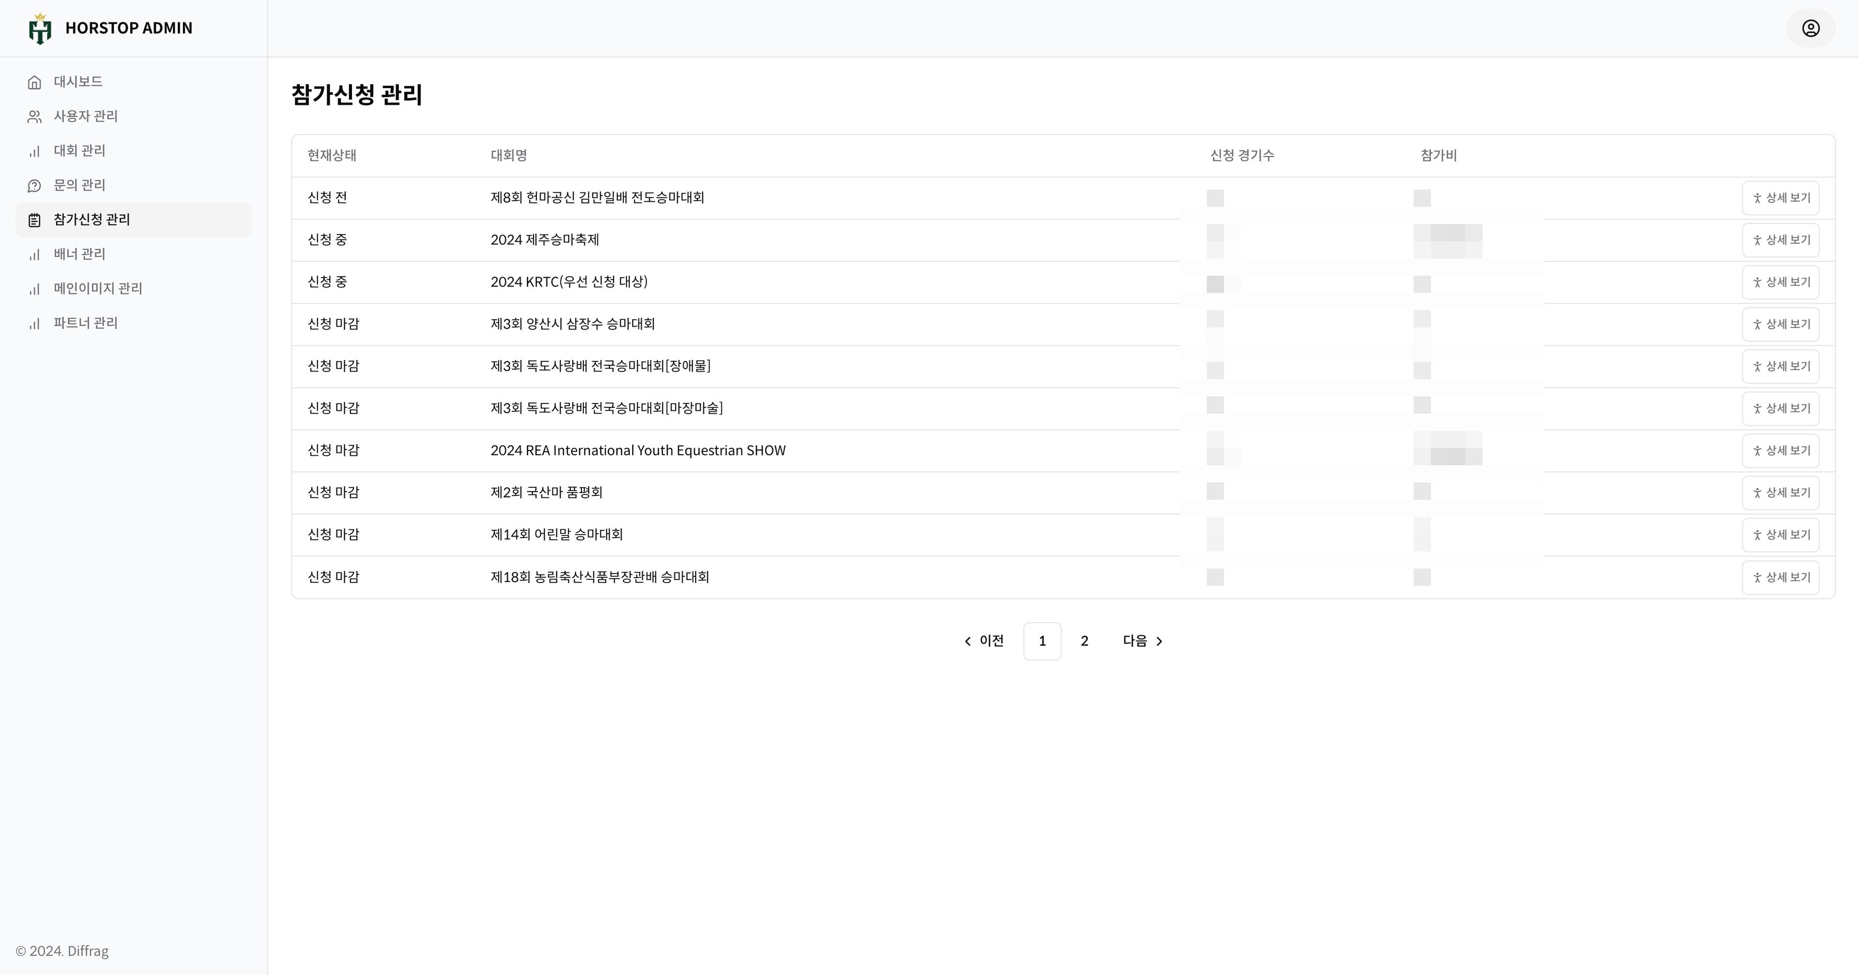View details for 제8회 헌마공신 김만일배 전도승마대회
The image size is (1859, 975).
coord(1781,198)
